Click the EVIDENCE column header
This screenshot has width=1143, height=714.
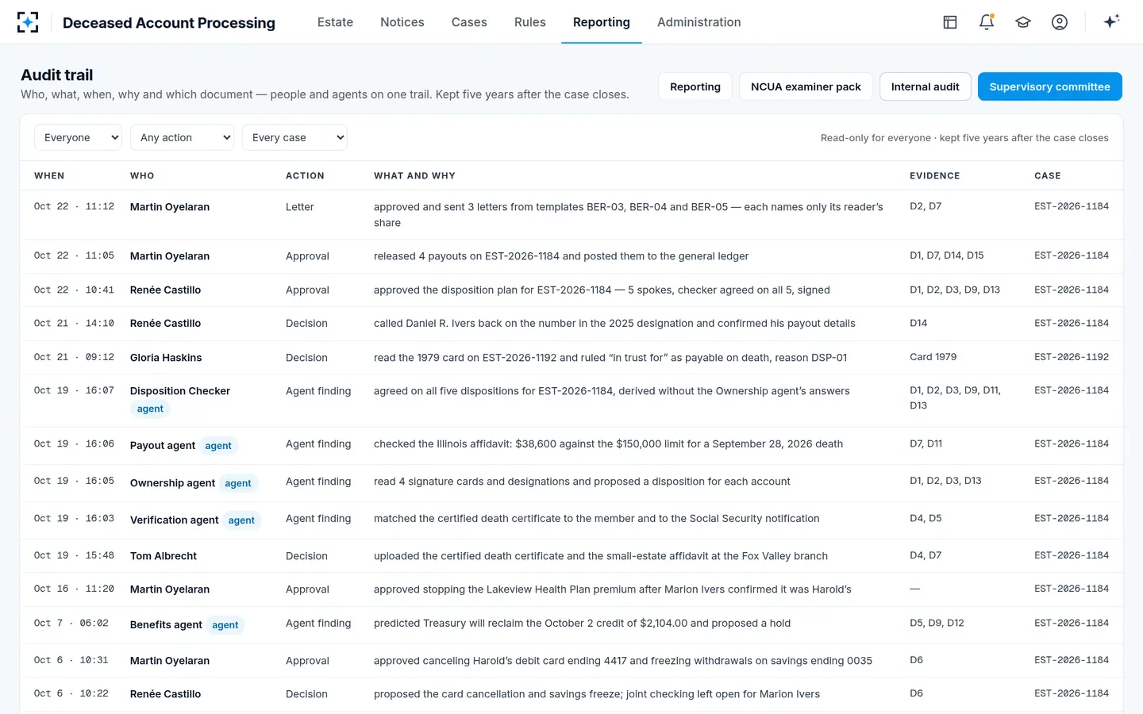coord(934,176)
